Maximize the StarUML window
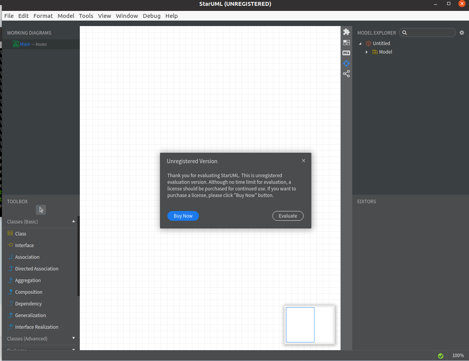This screenshot has width=469, height=361. pos(449,3)
